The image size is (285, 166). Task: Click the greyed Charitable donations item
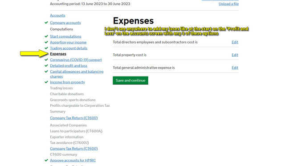(x=67, y=94)
